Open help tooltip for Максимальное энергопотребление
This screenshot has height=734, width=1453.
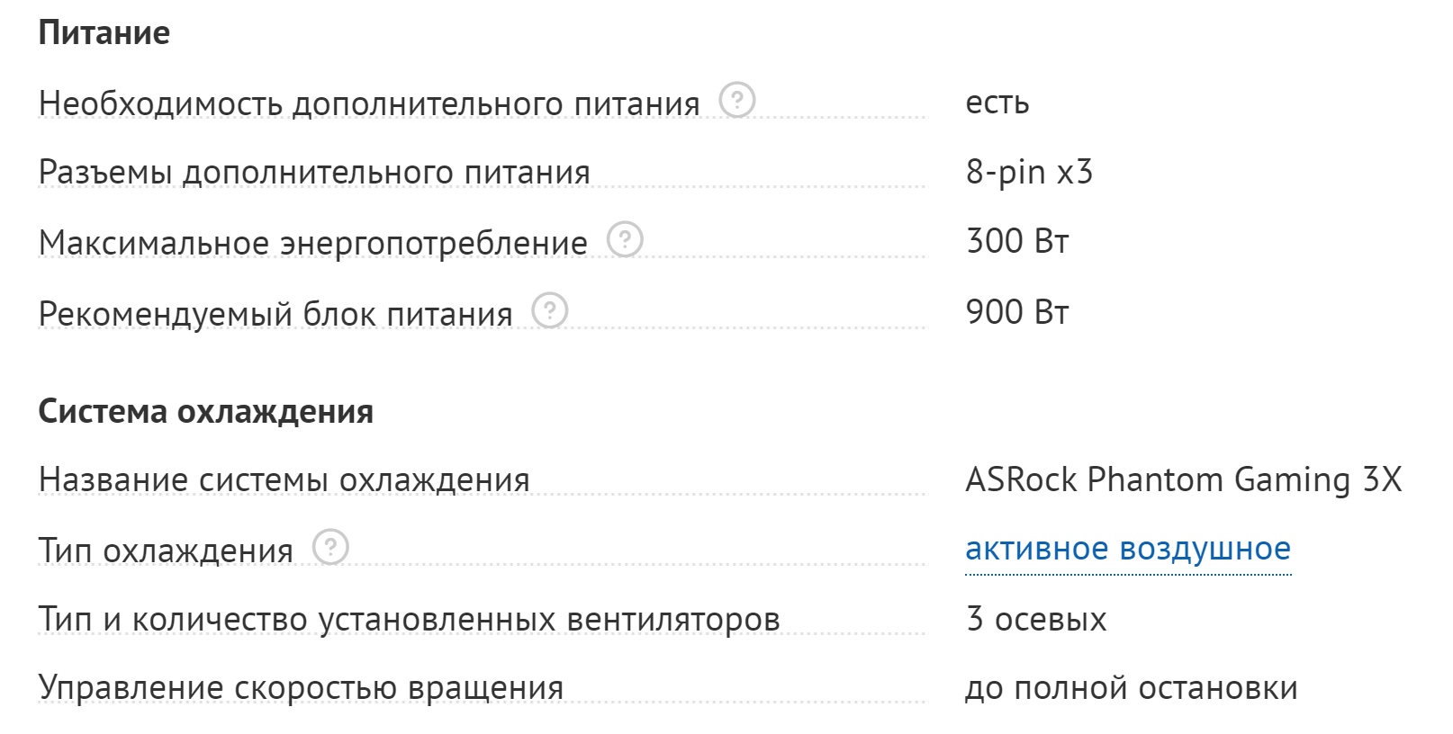625,239
